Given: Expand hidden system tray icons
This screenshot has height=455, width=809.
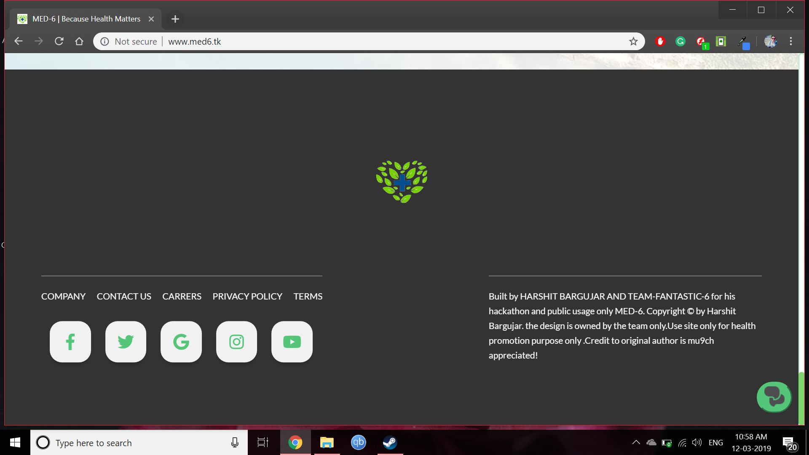Looking at the screenshot, I should 636,442.
